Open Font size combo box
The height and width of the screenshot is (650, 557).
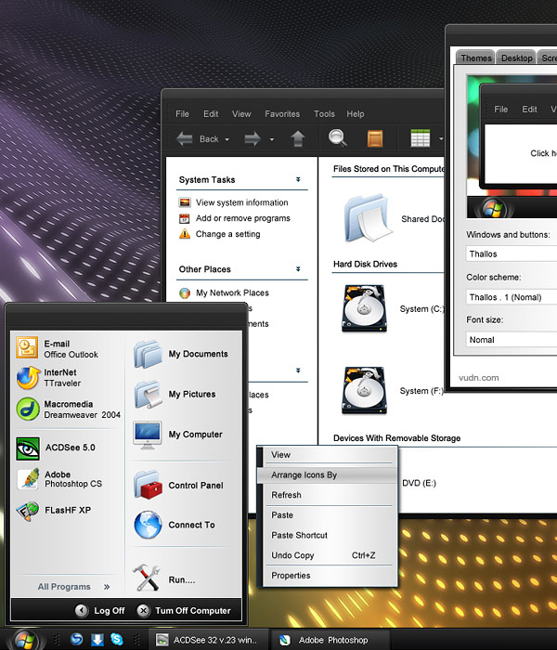click(512, 340)
